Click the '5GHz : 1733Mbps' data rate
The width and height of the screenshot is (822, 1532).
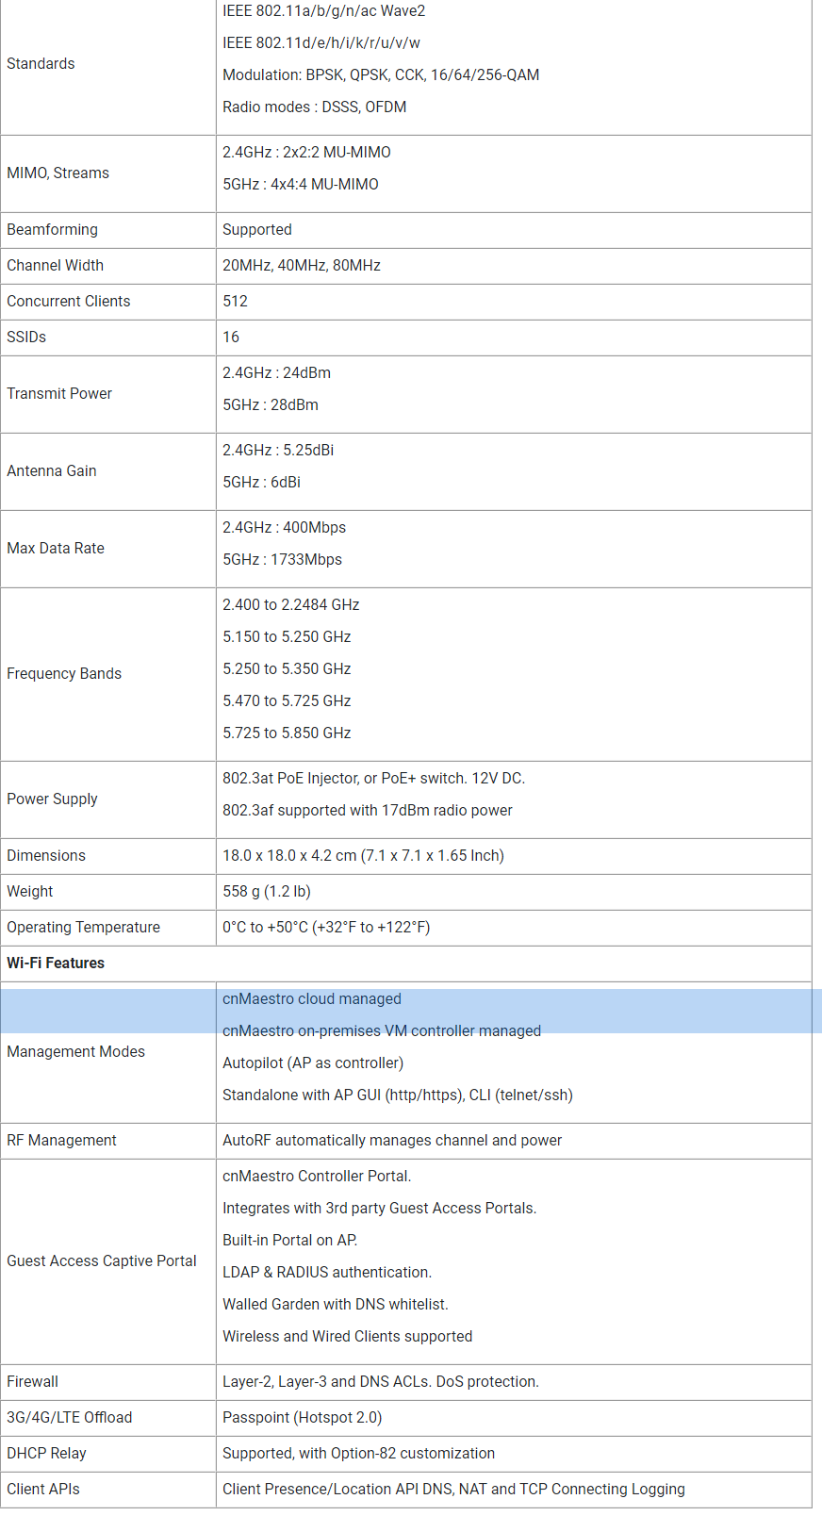click(x=282, y=560)
